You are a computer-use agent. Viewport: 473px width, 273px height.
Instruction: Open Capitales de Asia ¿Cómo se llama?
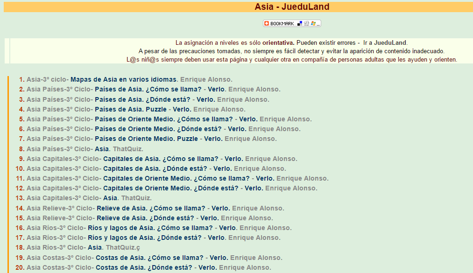click(161, 159)
